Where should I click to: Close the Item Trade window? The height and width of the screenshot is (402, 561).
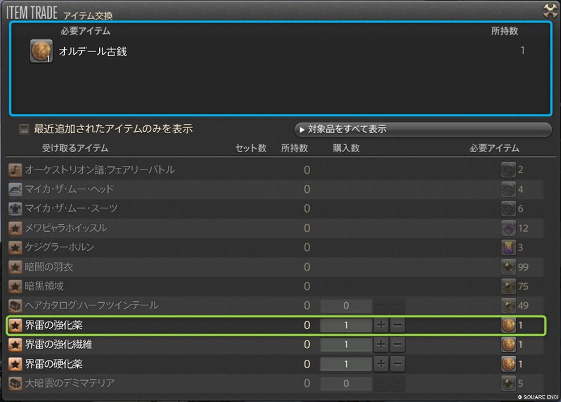550,11
